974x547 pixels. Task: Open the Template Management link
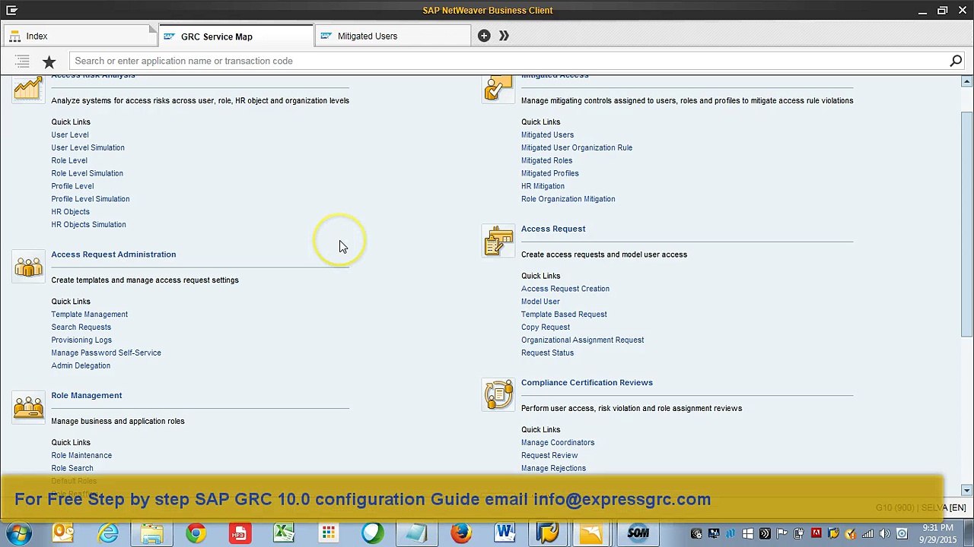pyautogui.click(x=89, y=315)
